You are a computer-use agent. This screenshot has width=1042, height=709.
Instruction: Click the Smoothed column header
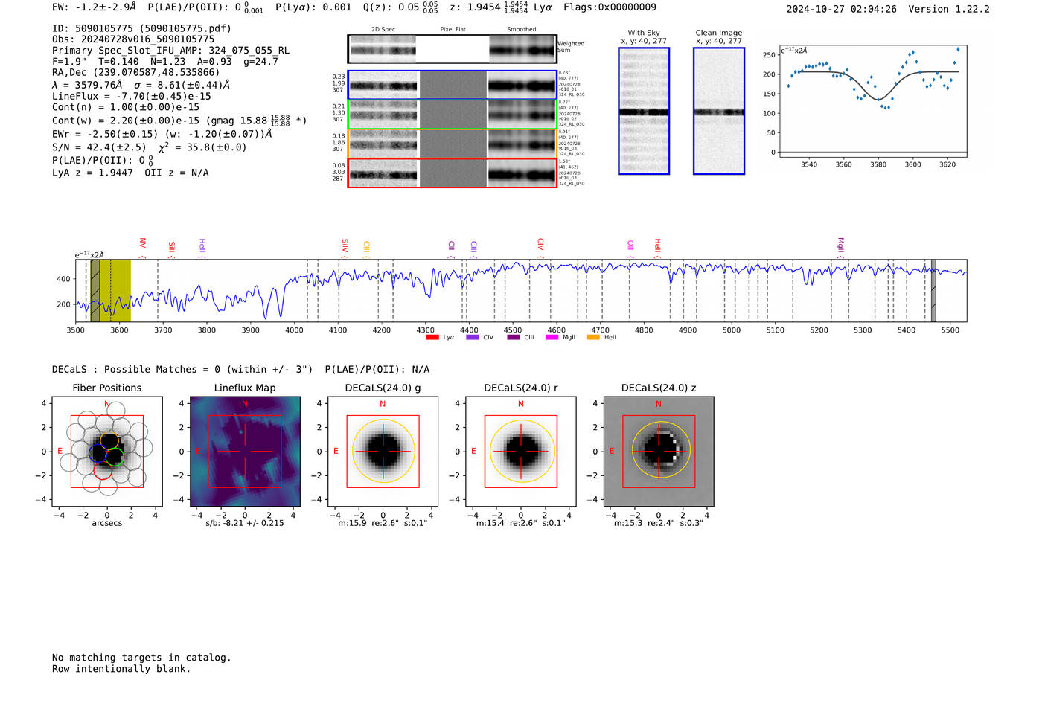[x=522, y=30]
